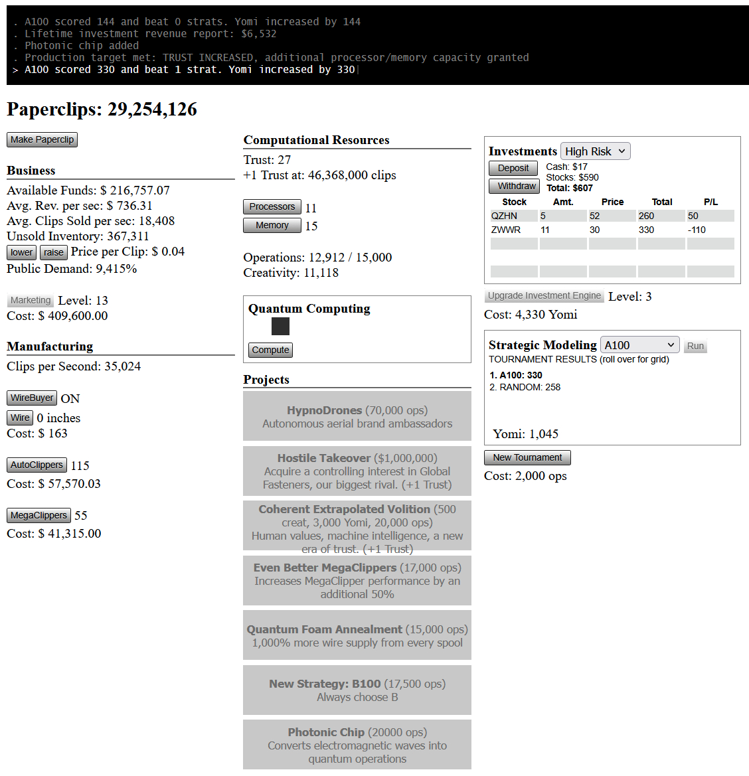Screen dimensions: 749x776
Task: Start a New Tournament
Action: point(527,457)
